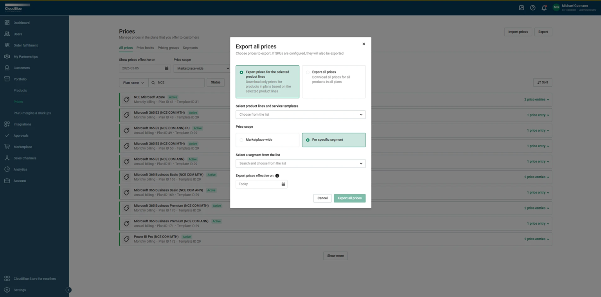Collapse the sidebar using the arrow icon
This screenshot has height=297, width=601.
68,290
